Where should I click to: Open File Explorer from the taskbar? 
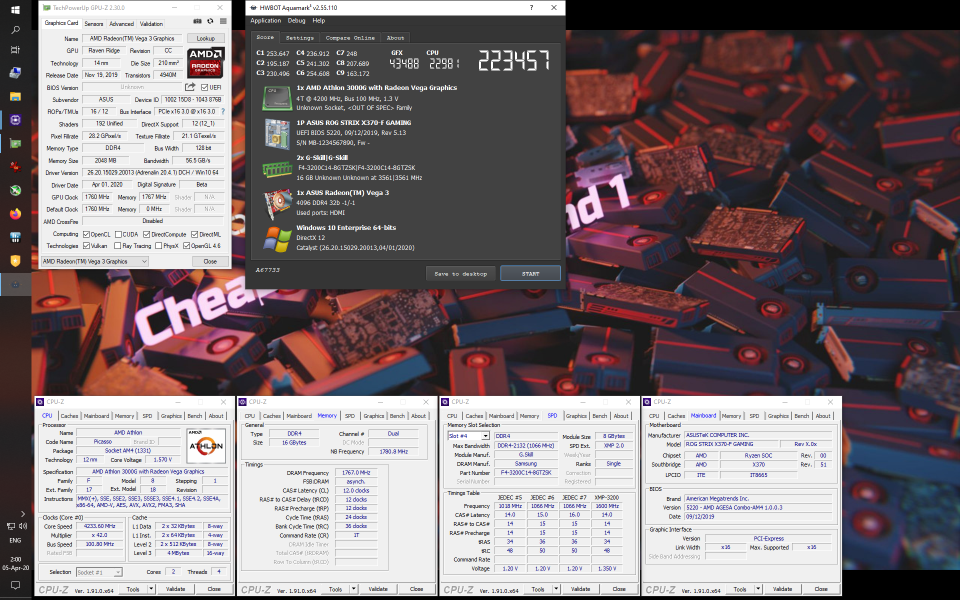click(x=15, y=96)
